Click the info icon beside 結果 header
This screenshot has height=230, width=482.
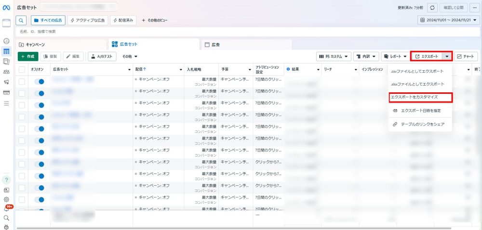(x=288, y=69)
